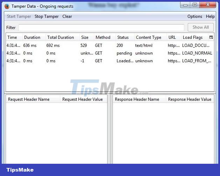Select the request with pending status
Viewport: 220px width, 176px height.
tap(110, 53)
